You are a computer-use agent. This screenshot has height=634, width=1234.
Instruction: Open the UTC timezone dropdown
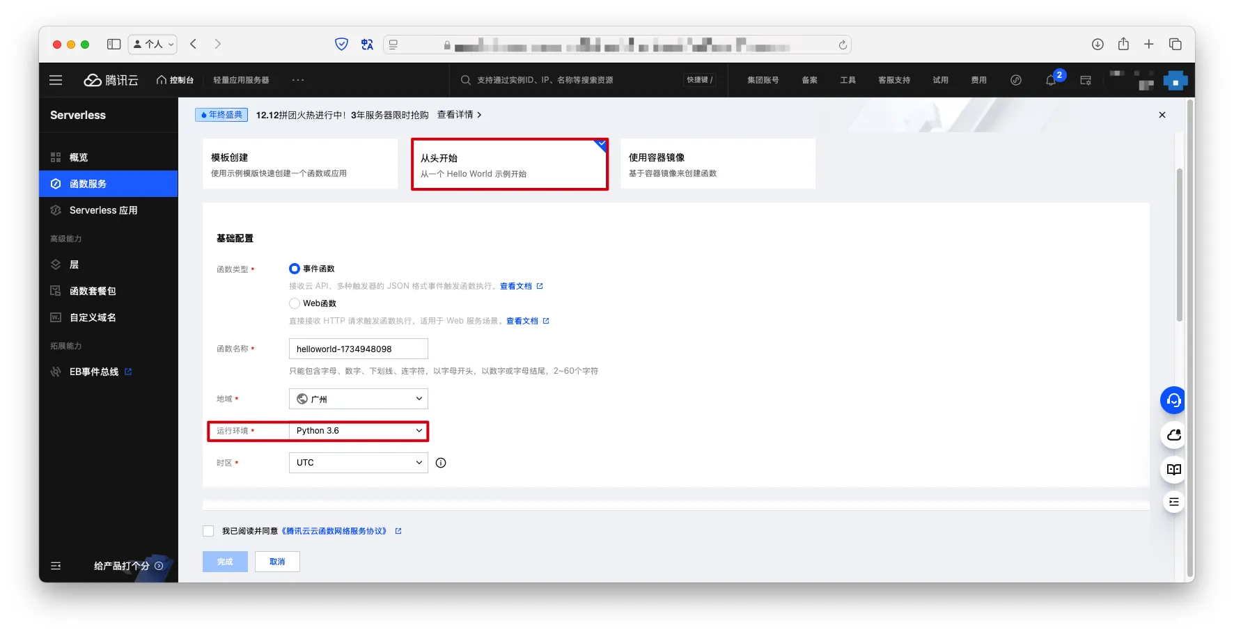358,463
